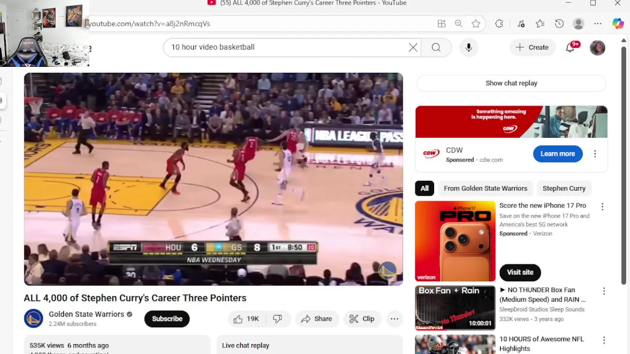Clear the YouTube search box text

(x=413, y=47)
